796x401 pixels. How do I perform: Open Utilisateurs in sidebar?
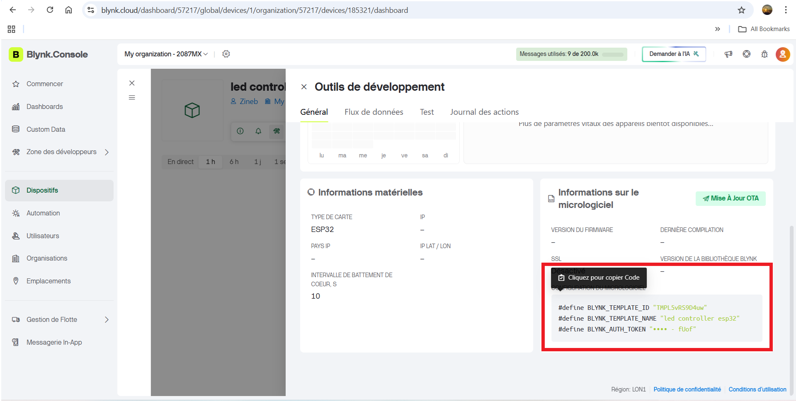(59, 236)
